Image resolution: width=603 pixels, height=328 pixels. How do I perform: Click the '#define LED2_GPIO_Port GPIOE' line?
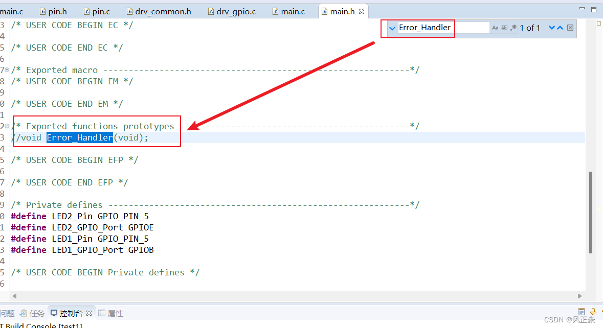coord(82,227)
